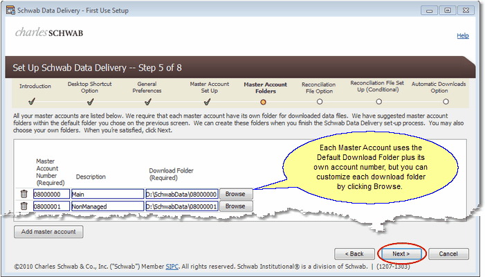Browse folder for account 08000000
This screenshot has height=277, width=485.
236,194
